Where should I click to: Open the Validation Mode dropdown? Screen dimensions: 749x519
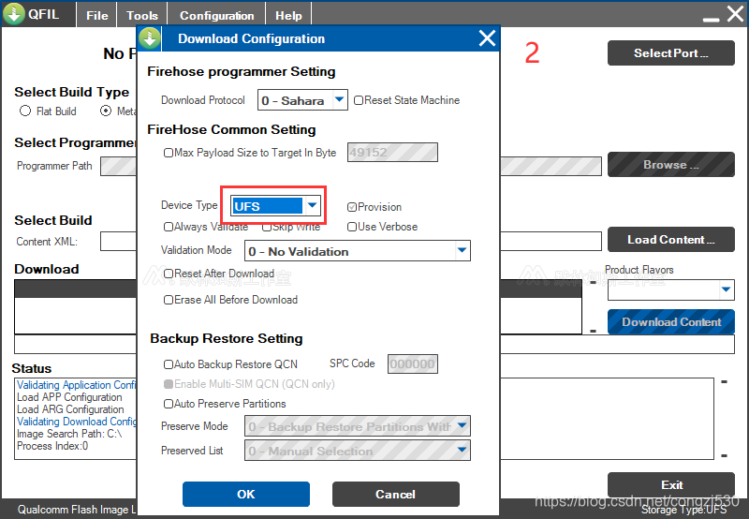pos(358,251)
